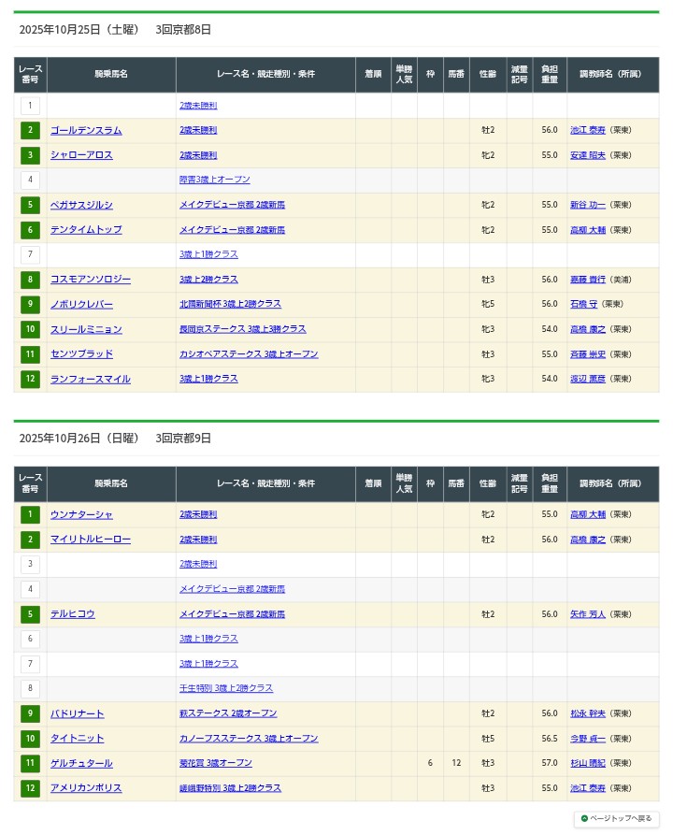
Task: Open trainer 高橋 康之 in スリールミニョン row
Action: coord(588,329)
